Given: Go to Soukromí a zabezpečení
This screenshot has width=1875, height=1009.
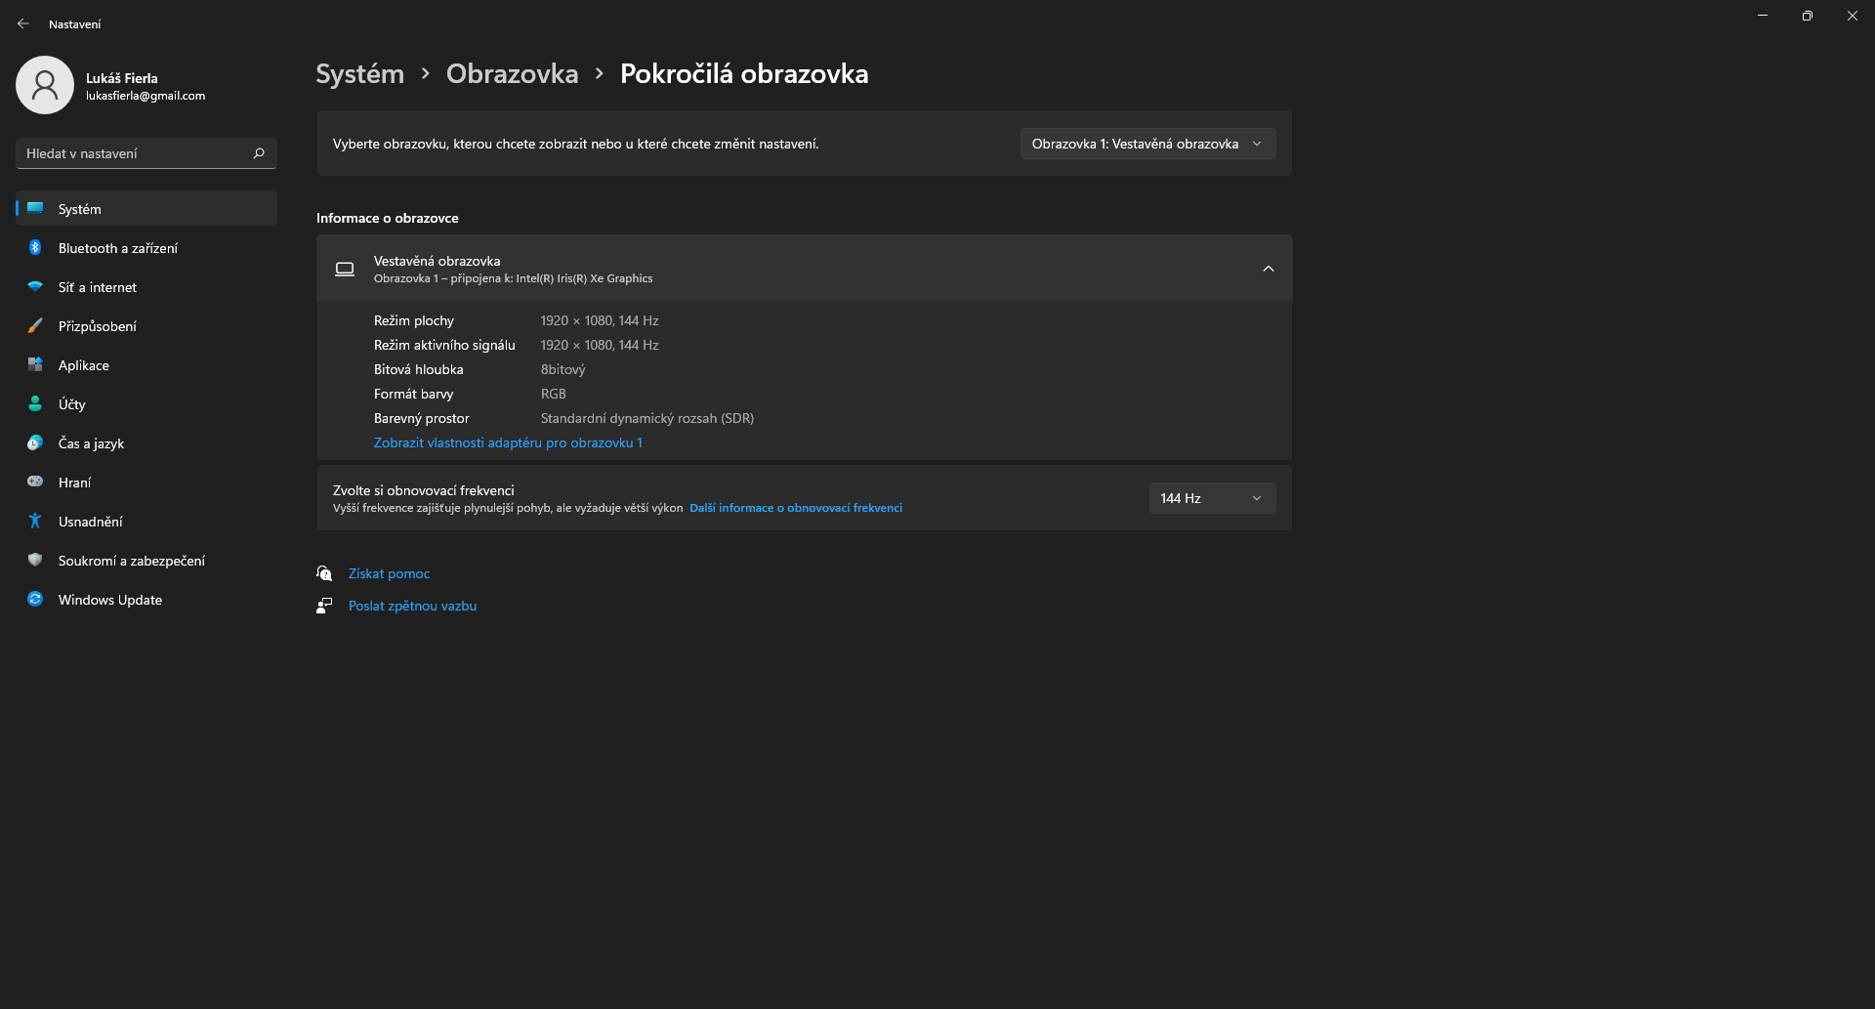Looking at the screenshot, I should click(131, 561).
